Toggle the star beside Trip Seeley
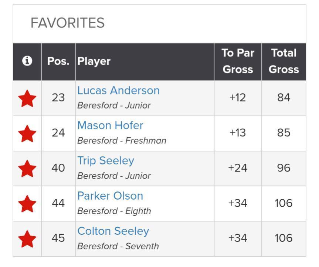 27,168
